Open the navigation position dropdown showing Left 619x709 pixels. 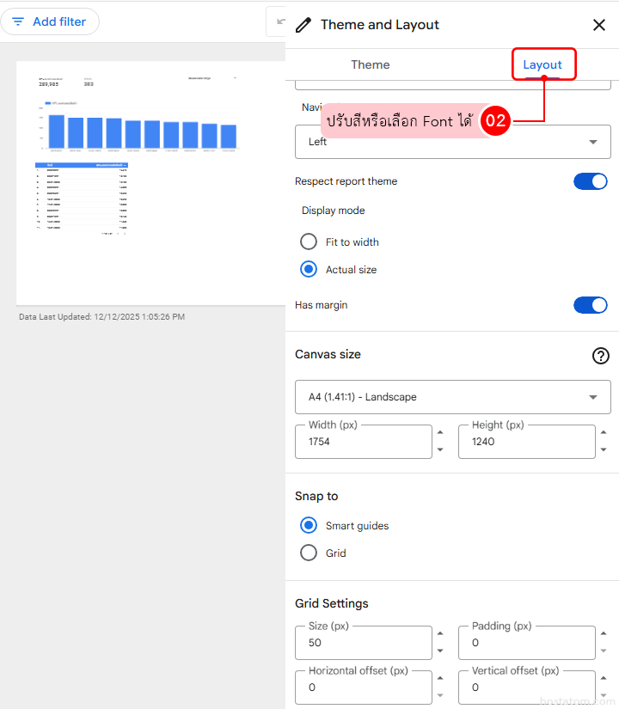point(452,142)
